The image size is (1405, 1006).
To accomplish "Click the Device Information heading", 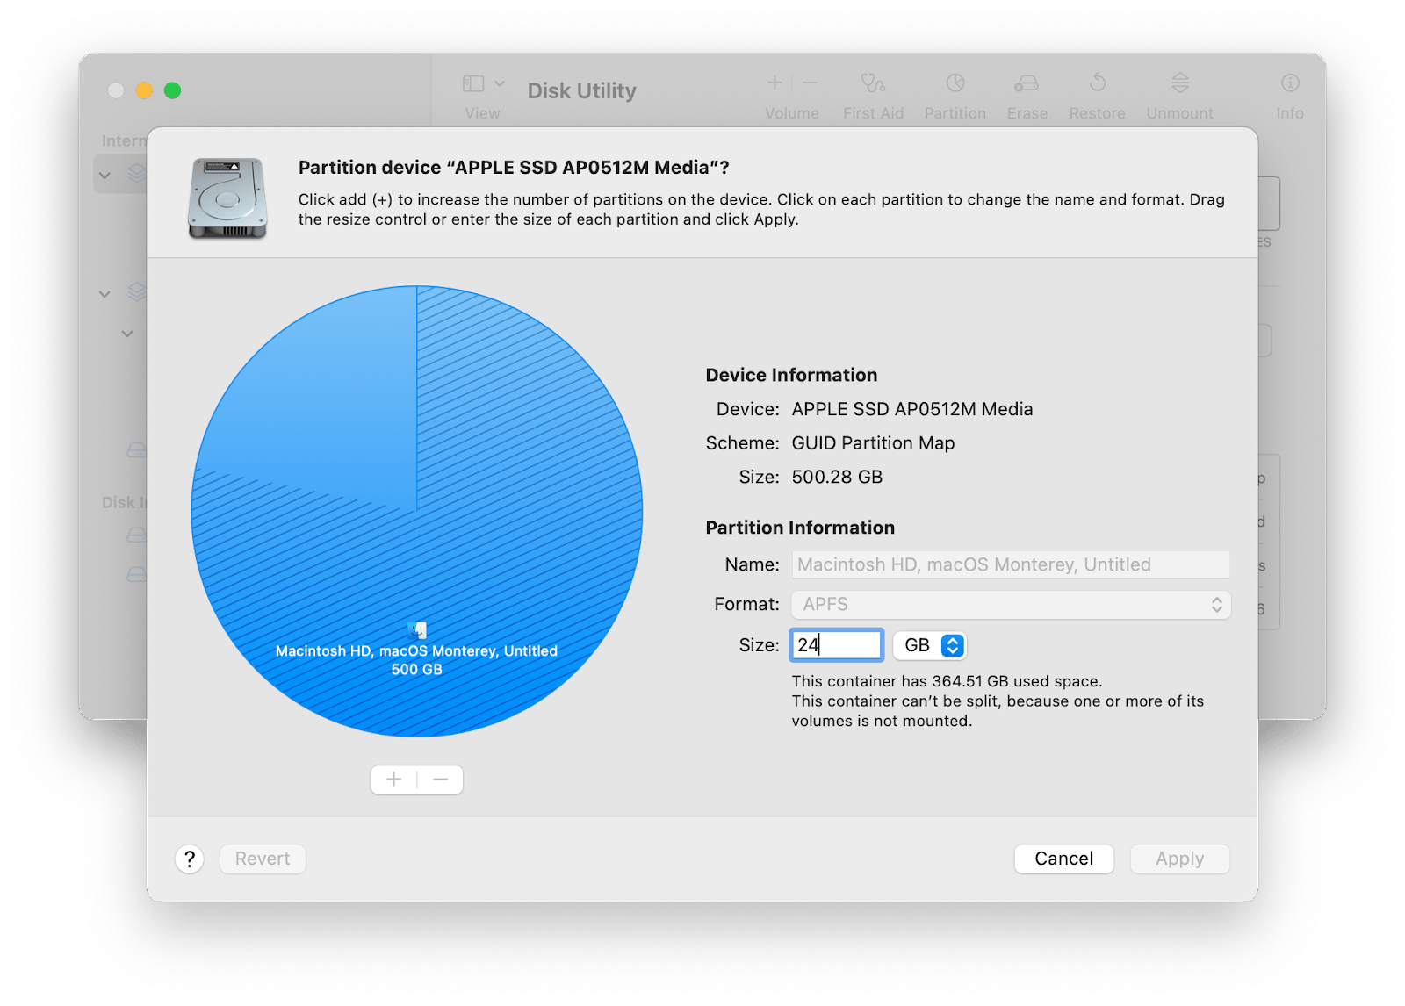I will [791, 375].
